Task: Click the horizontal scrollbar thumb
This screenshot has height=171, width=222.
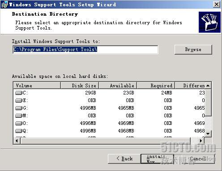Action: pyautogui.click(x=106, y=141)
